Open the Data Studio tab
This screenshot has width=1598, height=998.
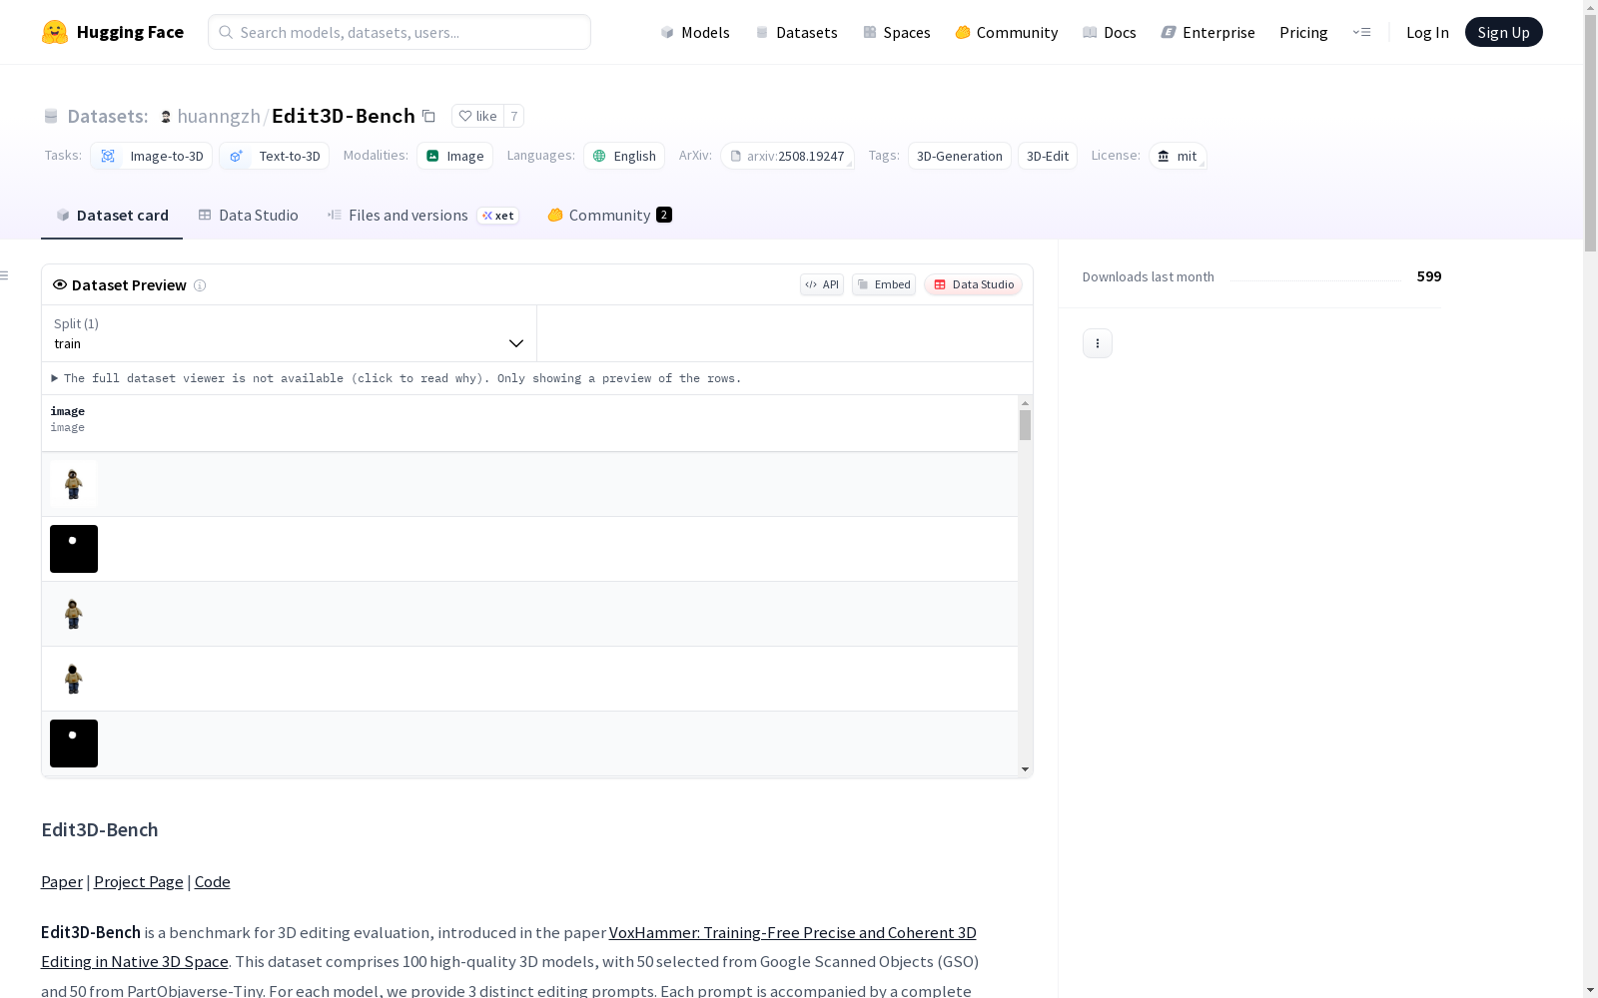click(249, 216)
